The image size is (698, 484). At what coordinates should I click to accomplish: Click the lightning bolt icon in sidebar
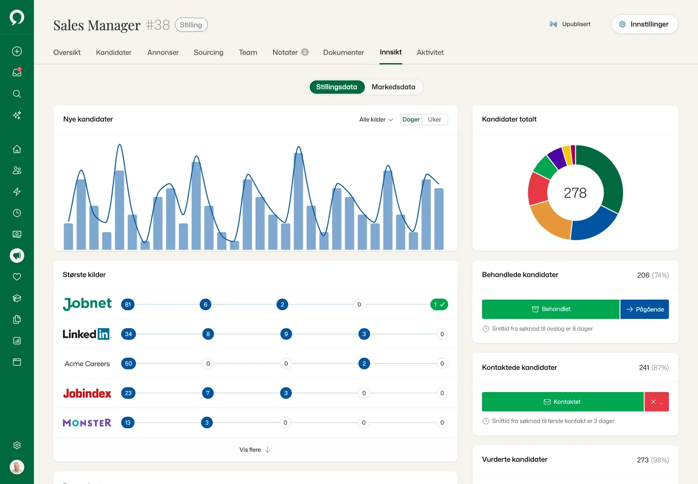point(17,192)
